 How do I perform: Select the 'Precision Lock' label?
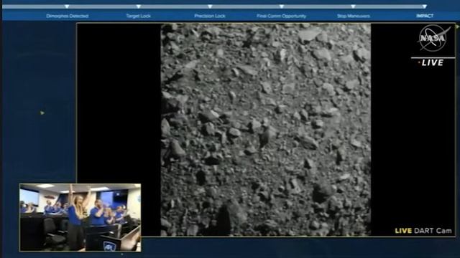coord(210,16)
